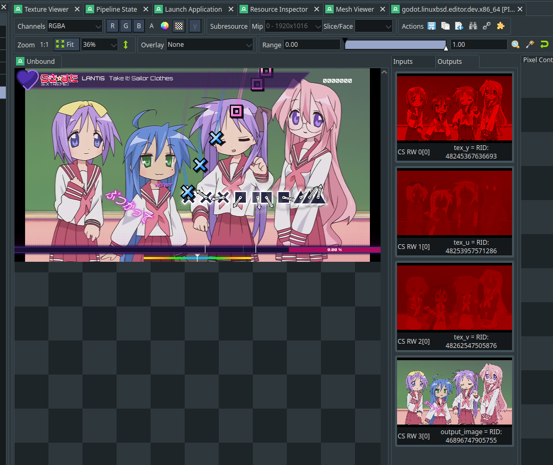Click the Range maximum 1.00 field
The height and width of the screenshot is (465, 553).
point(478,45)
